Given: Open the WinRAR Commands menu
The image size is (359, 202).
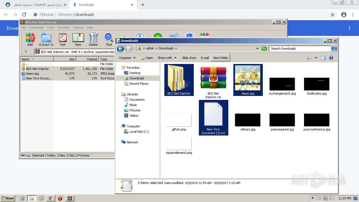Looking at the screenshot, I should click(x=36, y=27).
